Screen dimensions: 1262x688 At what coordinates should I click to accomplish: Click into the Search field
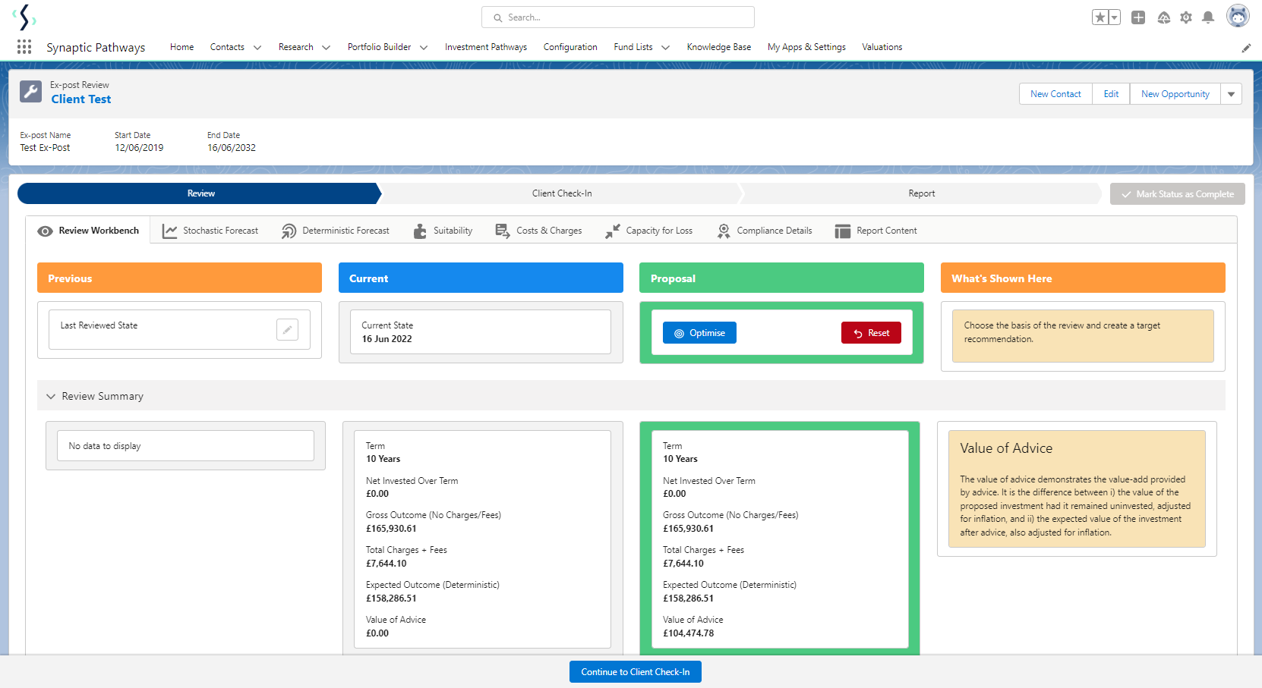(618, 17)
